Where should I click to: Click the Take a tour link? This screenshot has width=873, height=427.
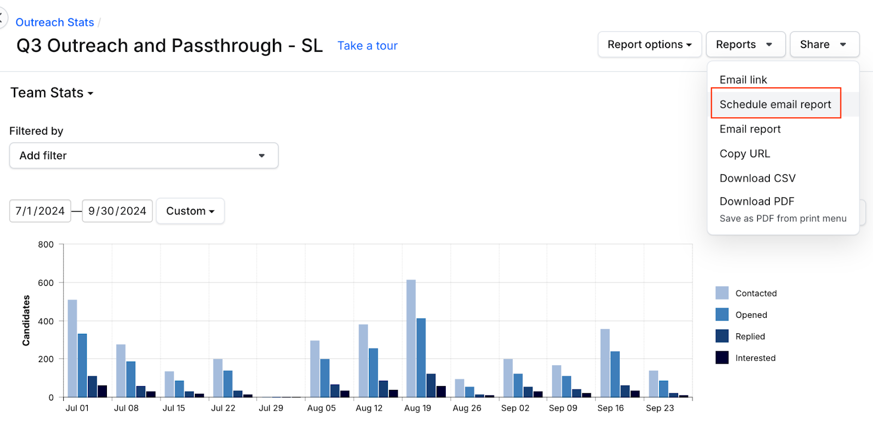(x=367, y=46)
